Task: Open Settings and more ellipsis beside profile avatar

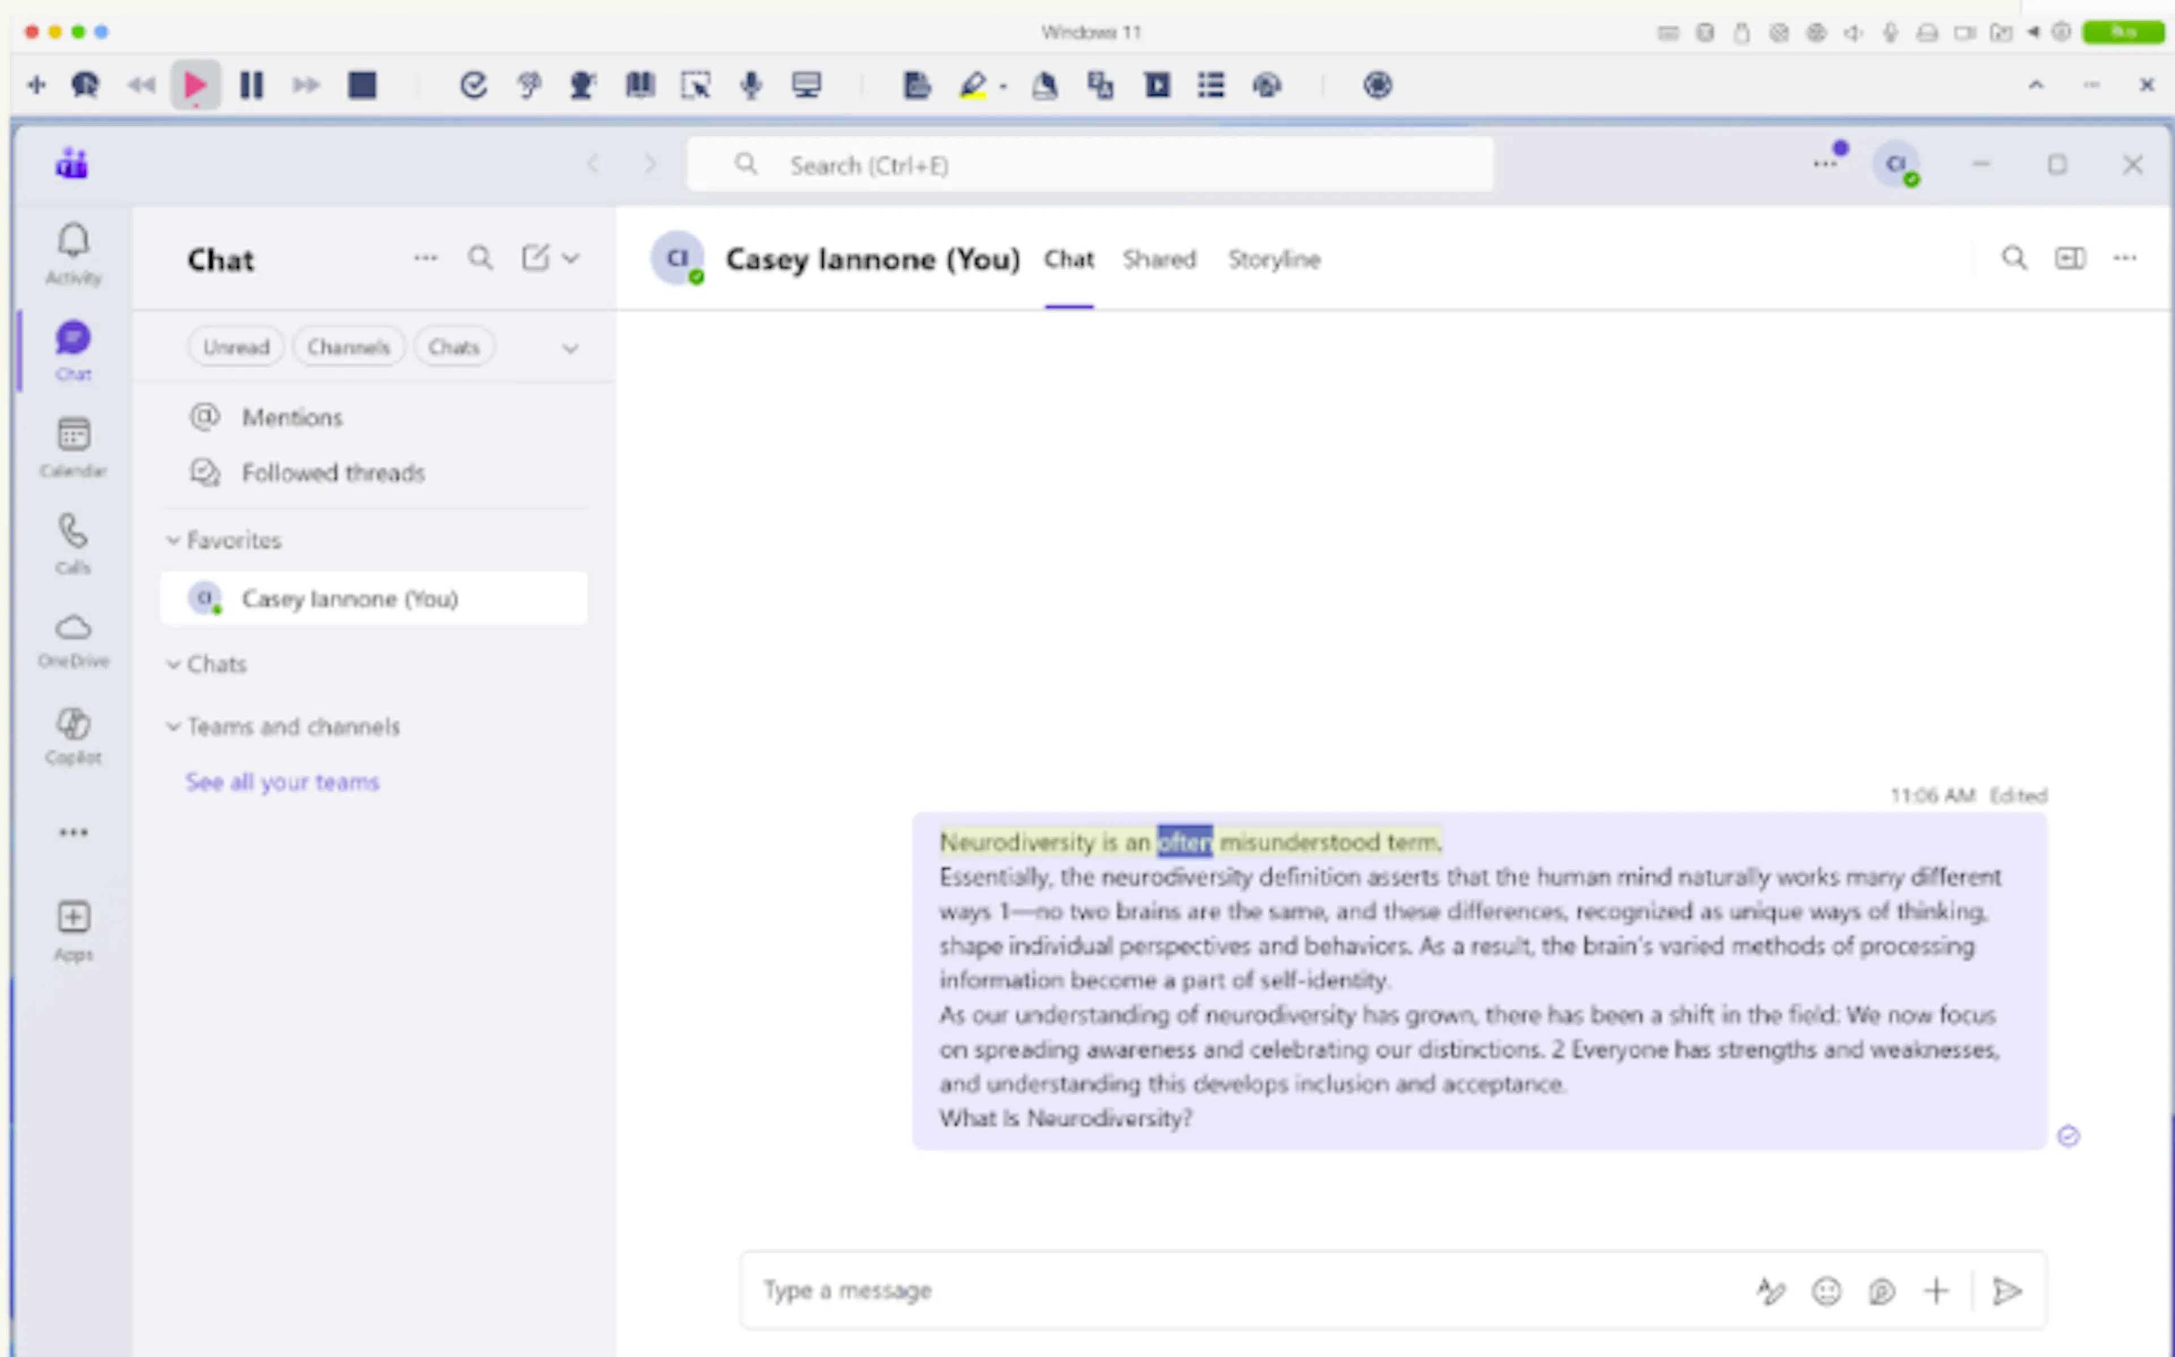Action: pyautogui.click(x=1824, y=164)
